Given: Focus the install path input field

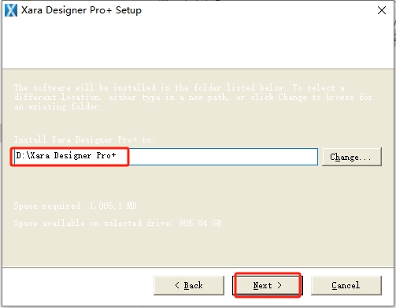Looking at the screenshot, I should 165,157.
